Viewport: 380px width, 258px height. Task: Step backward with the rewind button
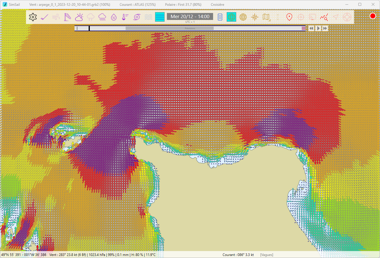[311, 28]
